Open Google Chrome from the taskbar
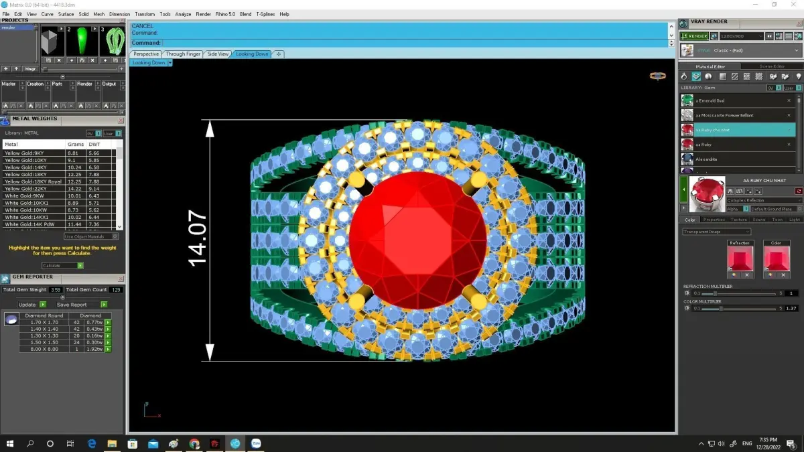The image size is (804, 452). 194,443
